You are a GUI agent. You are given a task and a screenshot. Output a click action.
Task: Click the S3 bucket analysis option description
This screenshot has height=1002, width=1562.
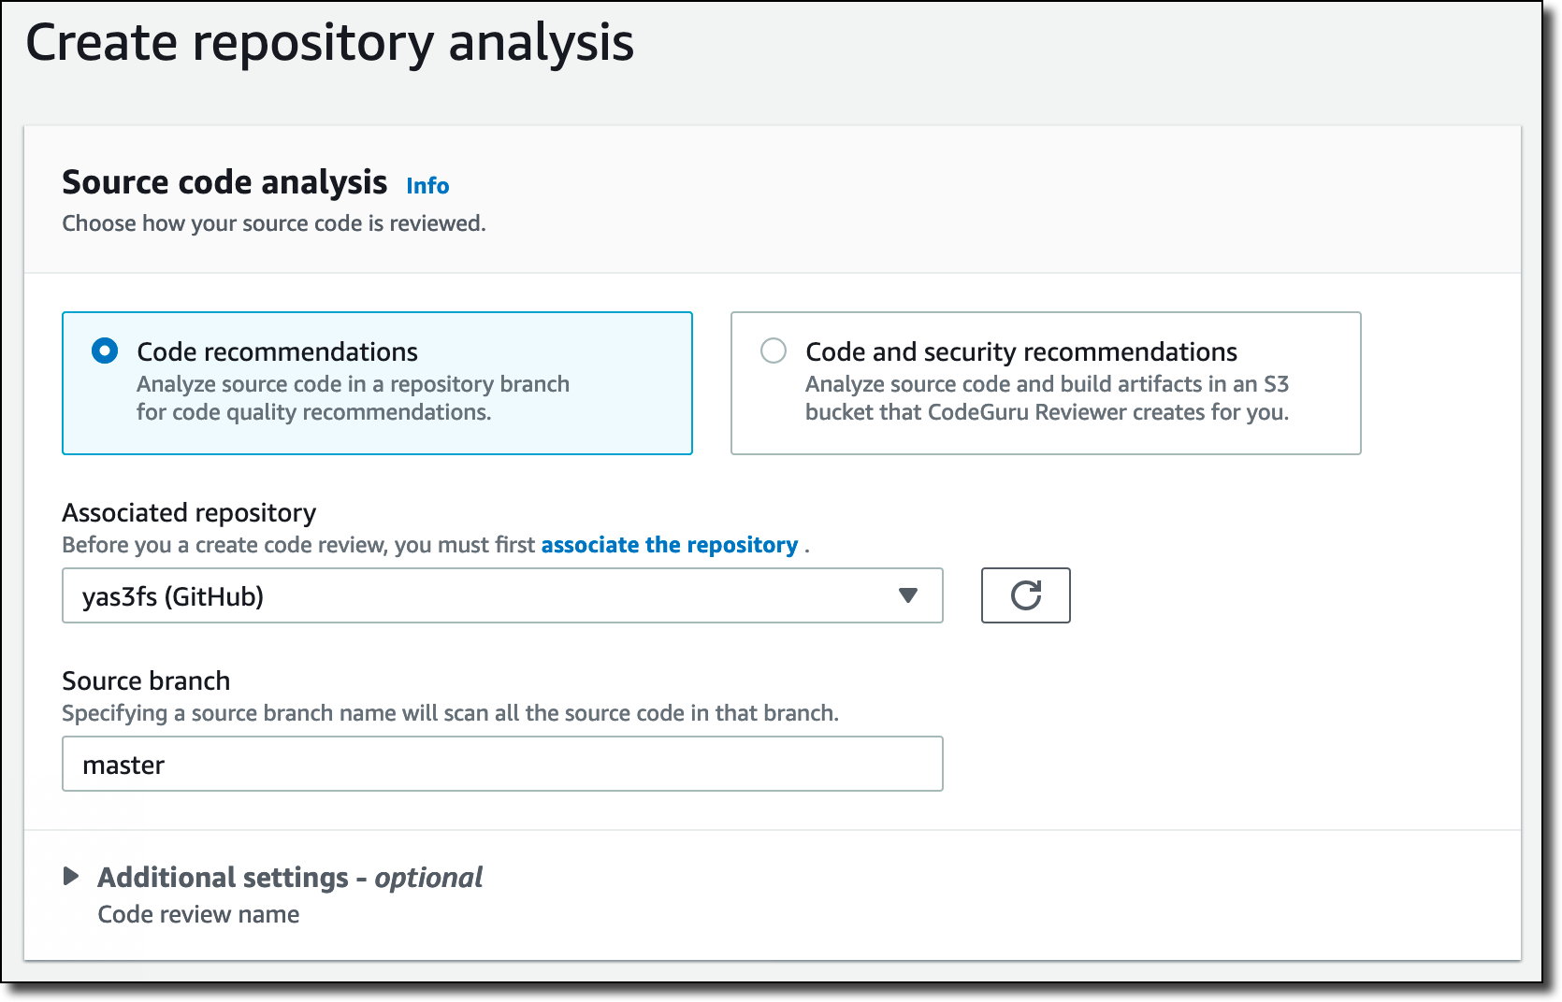(x=1047, y=398)
